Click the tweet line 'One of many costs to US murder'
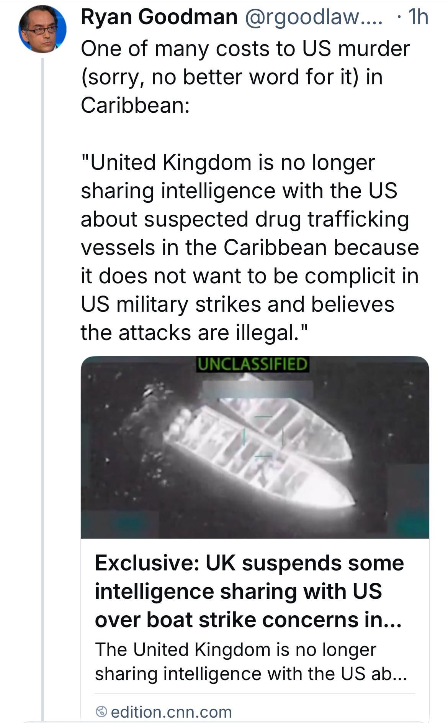This screenshot has width=448, height=723. coord(245,49)
